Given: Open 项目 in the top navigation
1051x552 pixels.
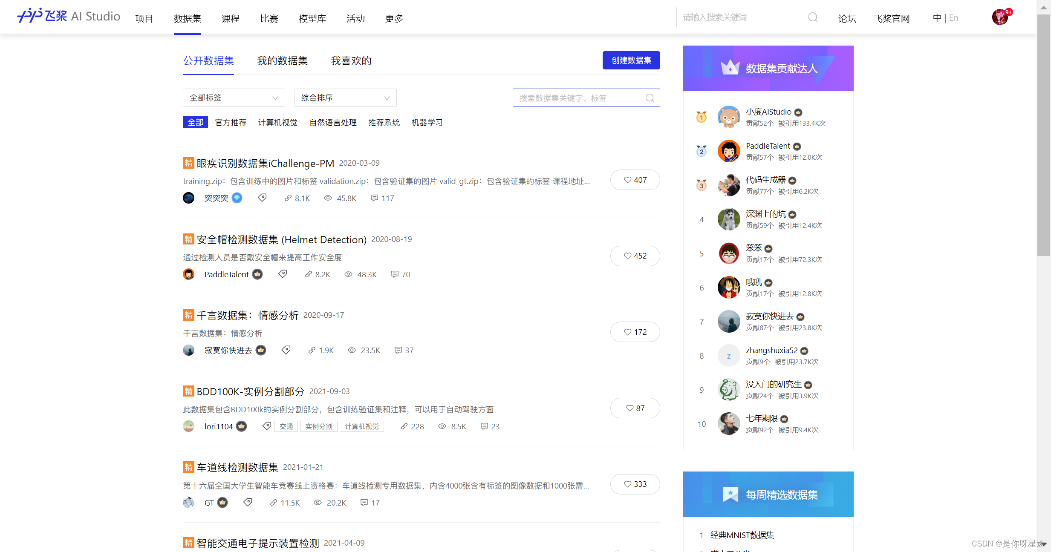Looking at the screenshot, I should coord(144,18).
